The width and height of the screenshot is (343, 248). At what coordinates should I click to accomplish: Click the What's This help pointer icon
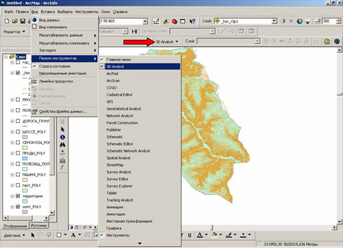click(193, 22)
